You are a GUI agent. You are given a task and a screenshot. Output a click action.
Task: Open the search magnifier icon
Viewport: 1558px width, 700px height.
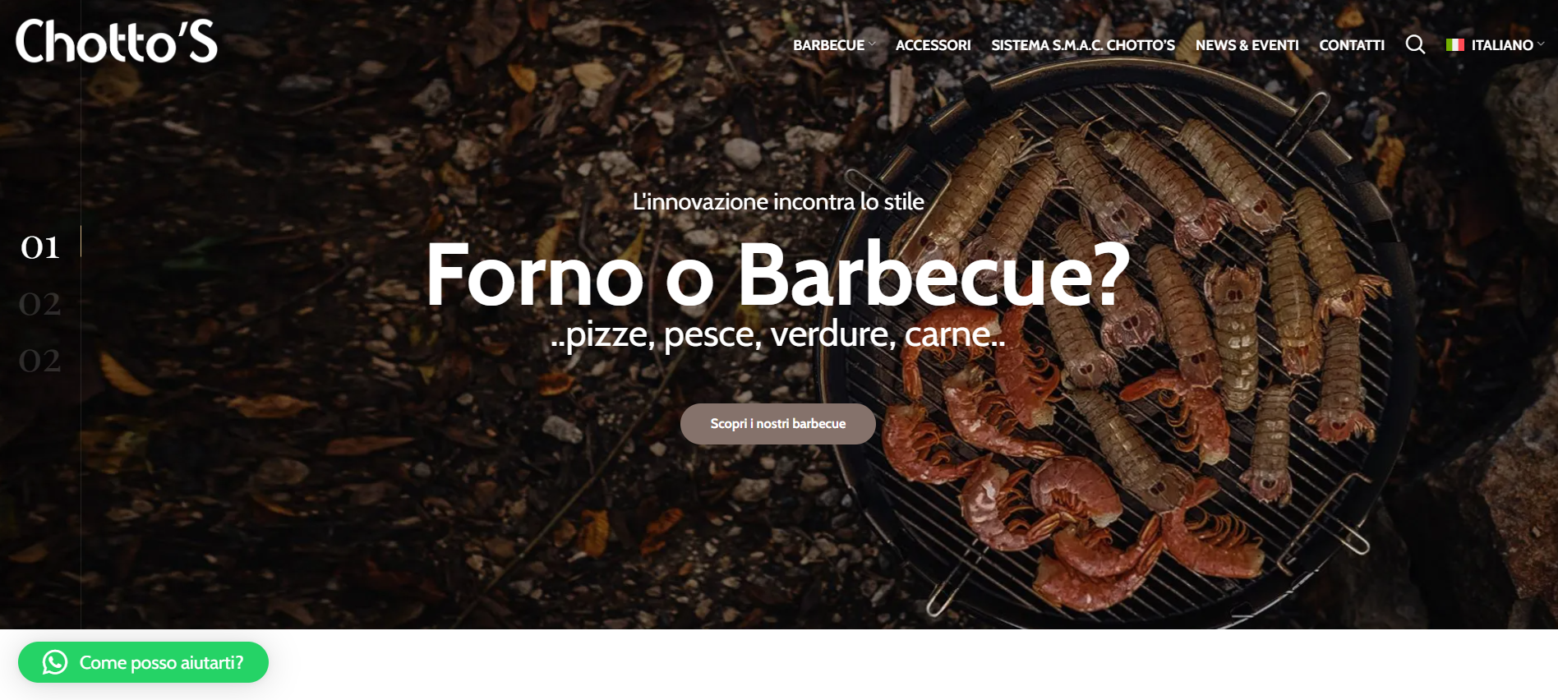coord(1415,44)
